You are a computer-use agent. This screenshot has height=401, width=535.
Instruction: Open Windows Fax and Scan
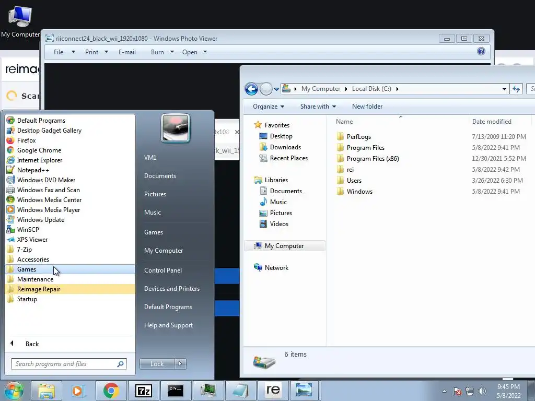coord(70,190)
